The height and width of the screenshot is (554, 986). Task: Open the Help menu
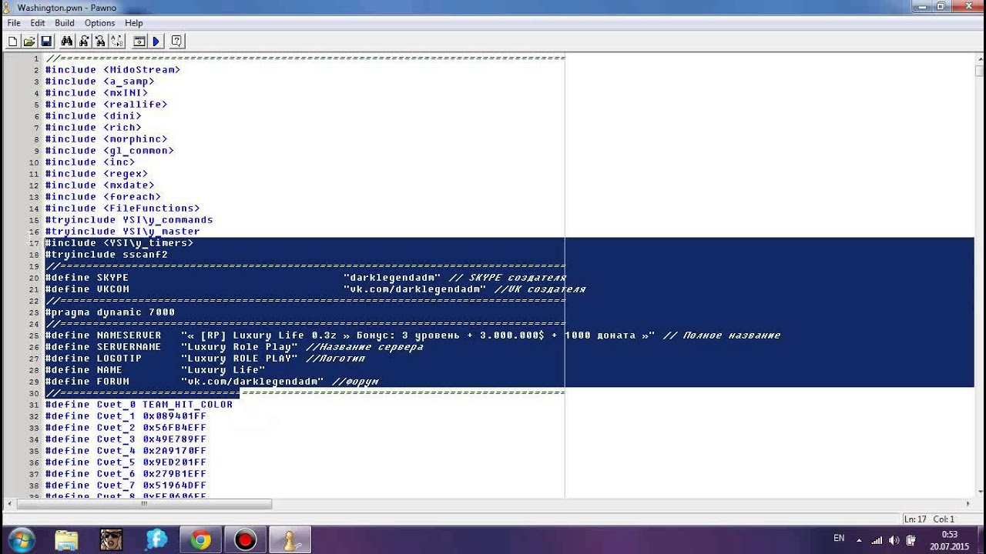[x=134, y=23]
